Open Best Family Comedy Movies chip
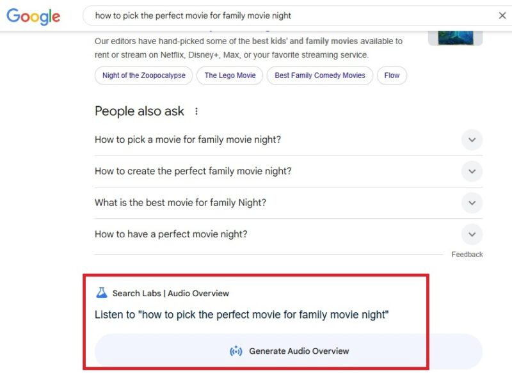Viewport: 512px width, 373px height. coord(320,75)
